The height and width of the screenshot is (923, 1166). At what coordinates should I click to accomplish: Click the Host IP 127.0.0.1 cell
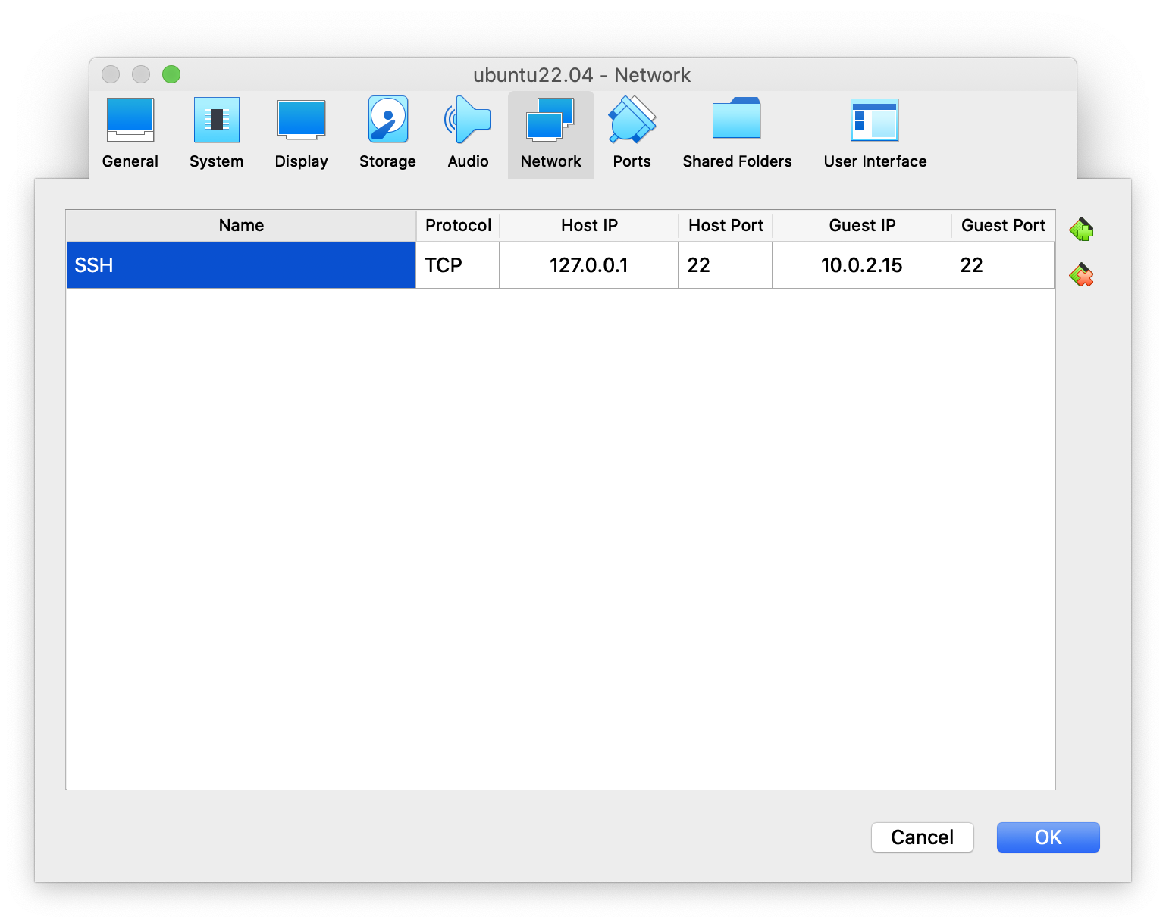coord(588,265)
